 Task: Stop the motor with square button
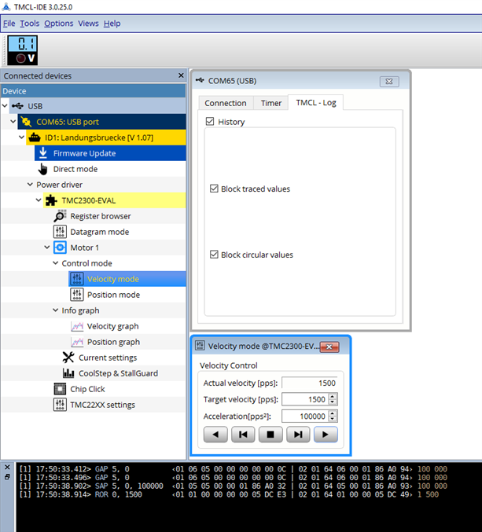point(270,435)
